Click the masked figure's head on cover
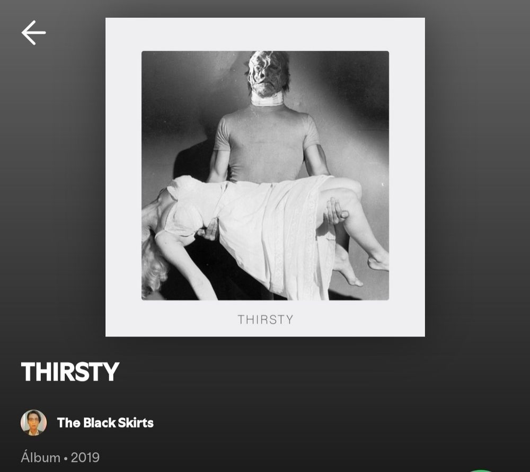 click(x=268, y=73)
